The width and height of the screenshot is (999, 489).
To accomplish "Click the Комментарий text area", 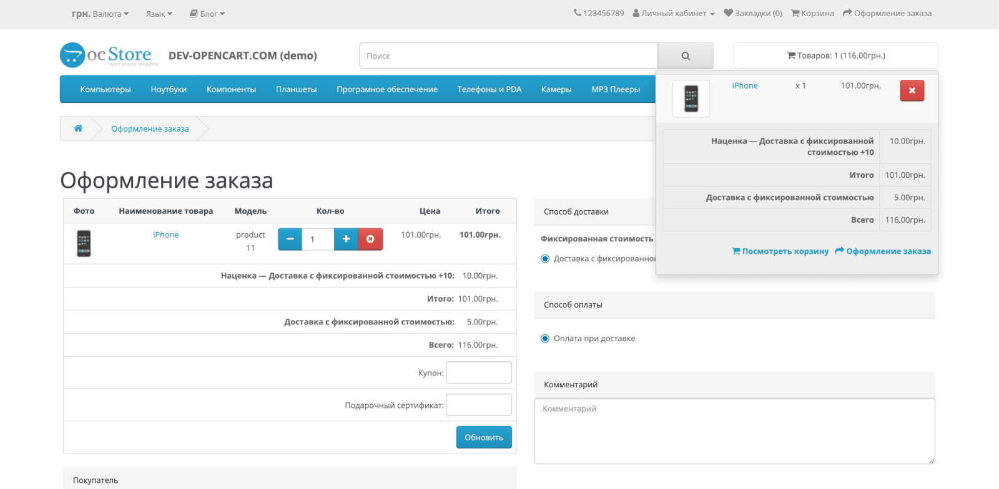I will [735, 431].
